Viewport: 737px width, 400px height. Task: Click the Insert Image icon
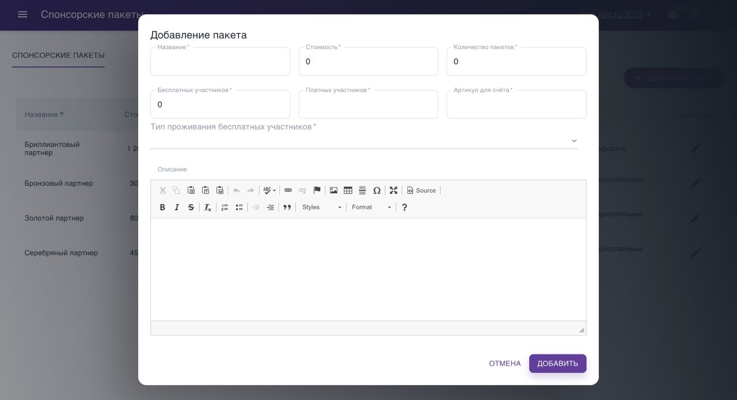tap(333, 191)
